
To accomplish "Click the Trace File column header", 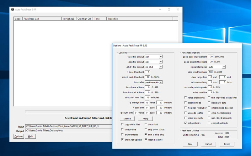I will [x=140, y=19].
